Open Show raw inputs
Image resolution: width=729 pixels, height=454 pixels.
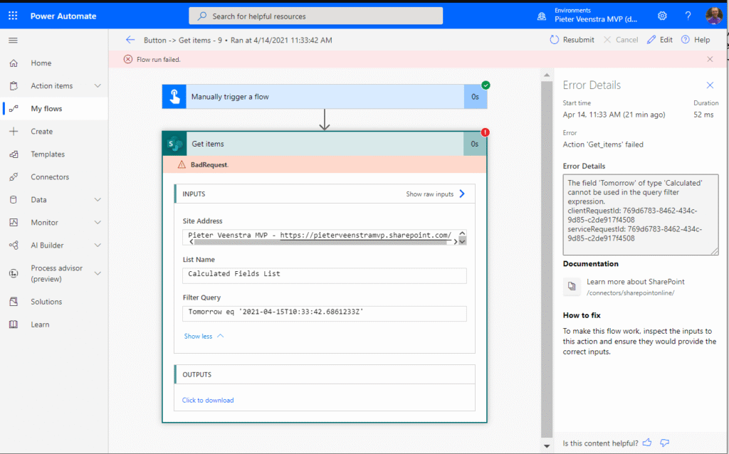point(436,194)
